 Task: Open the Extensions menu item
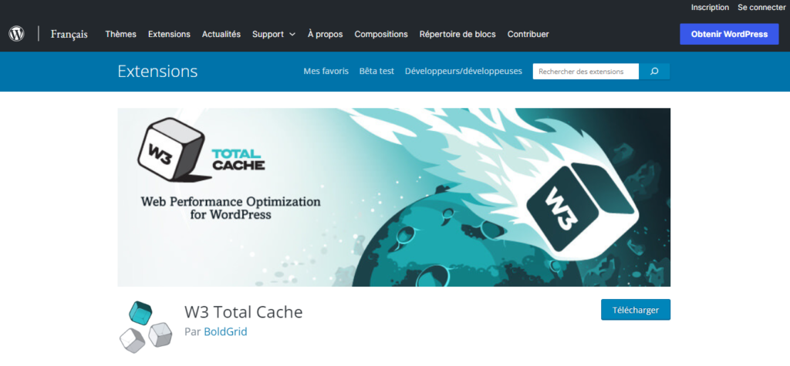coord(169,34)
